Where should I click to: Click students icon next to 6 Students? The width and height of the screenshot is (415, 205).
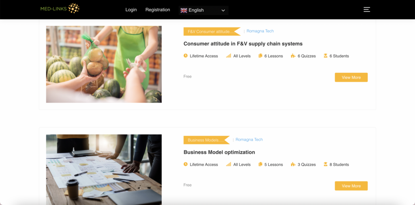point(325,56)
